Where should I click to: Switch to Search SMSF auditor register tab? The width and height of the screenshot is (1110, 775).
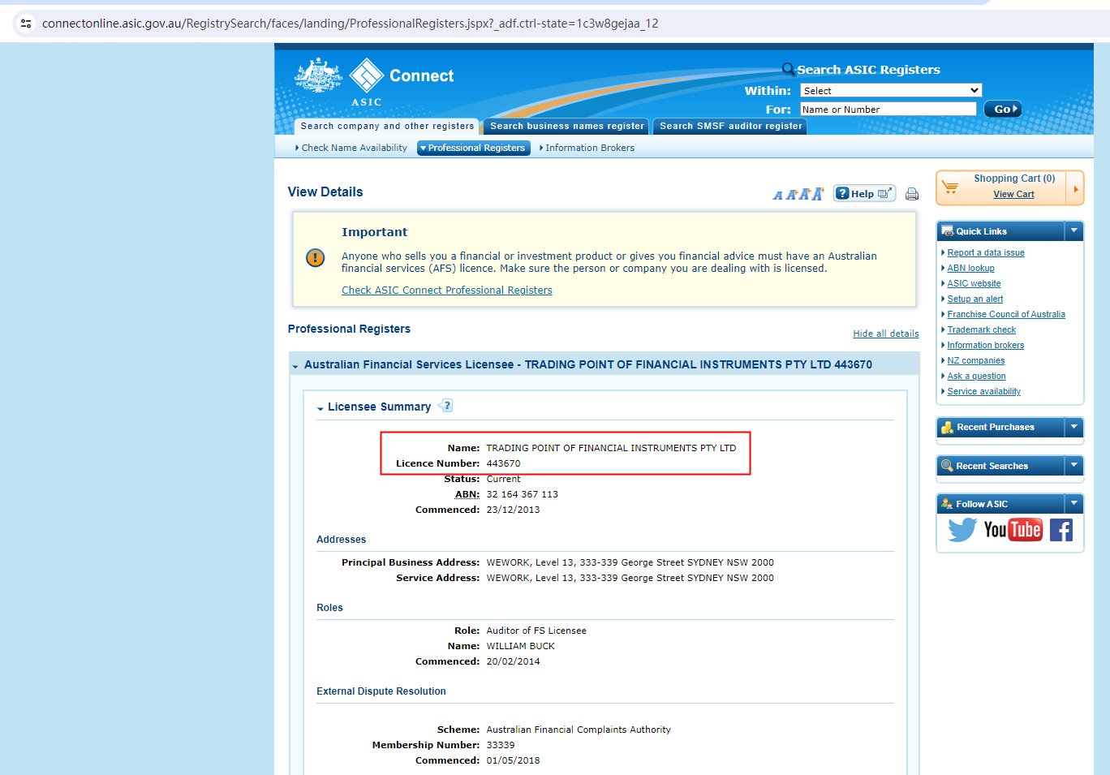[730, 127]
